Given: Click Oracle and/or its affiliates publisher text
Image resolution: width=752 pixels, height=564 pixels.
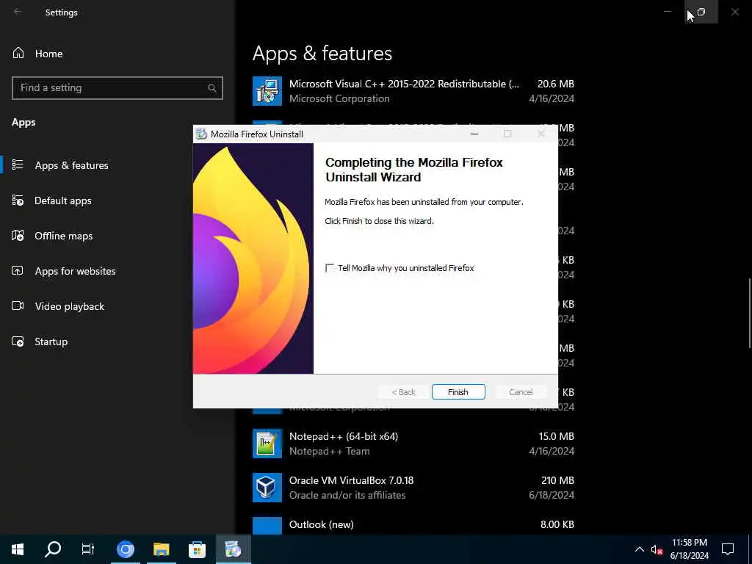Looking at the screenshot, I should pos(347,496).
